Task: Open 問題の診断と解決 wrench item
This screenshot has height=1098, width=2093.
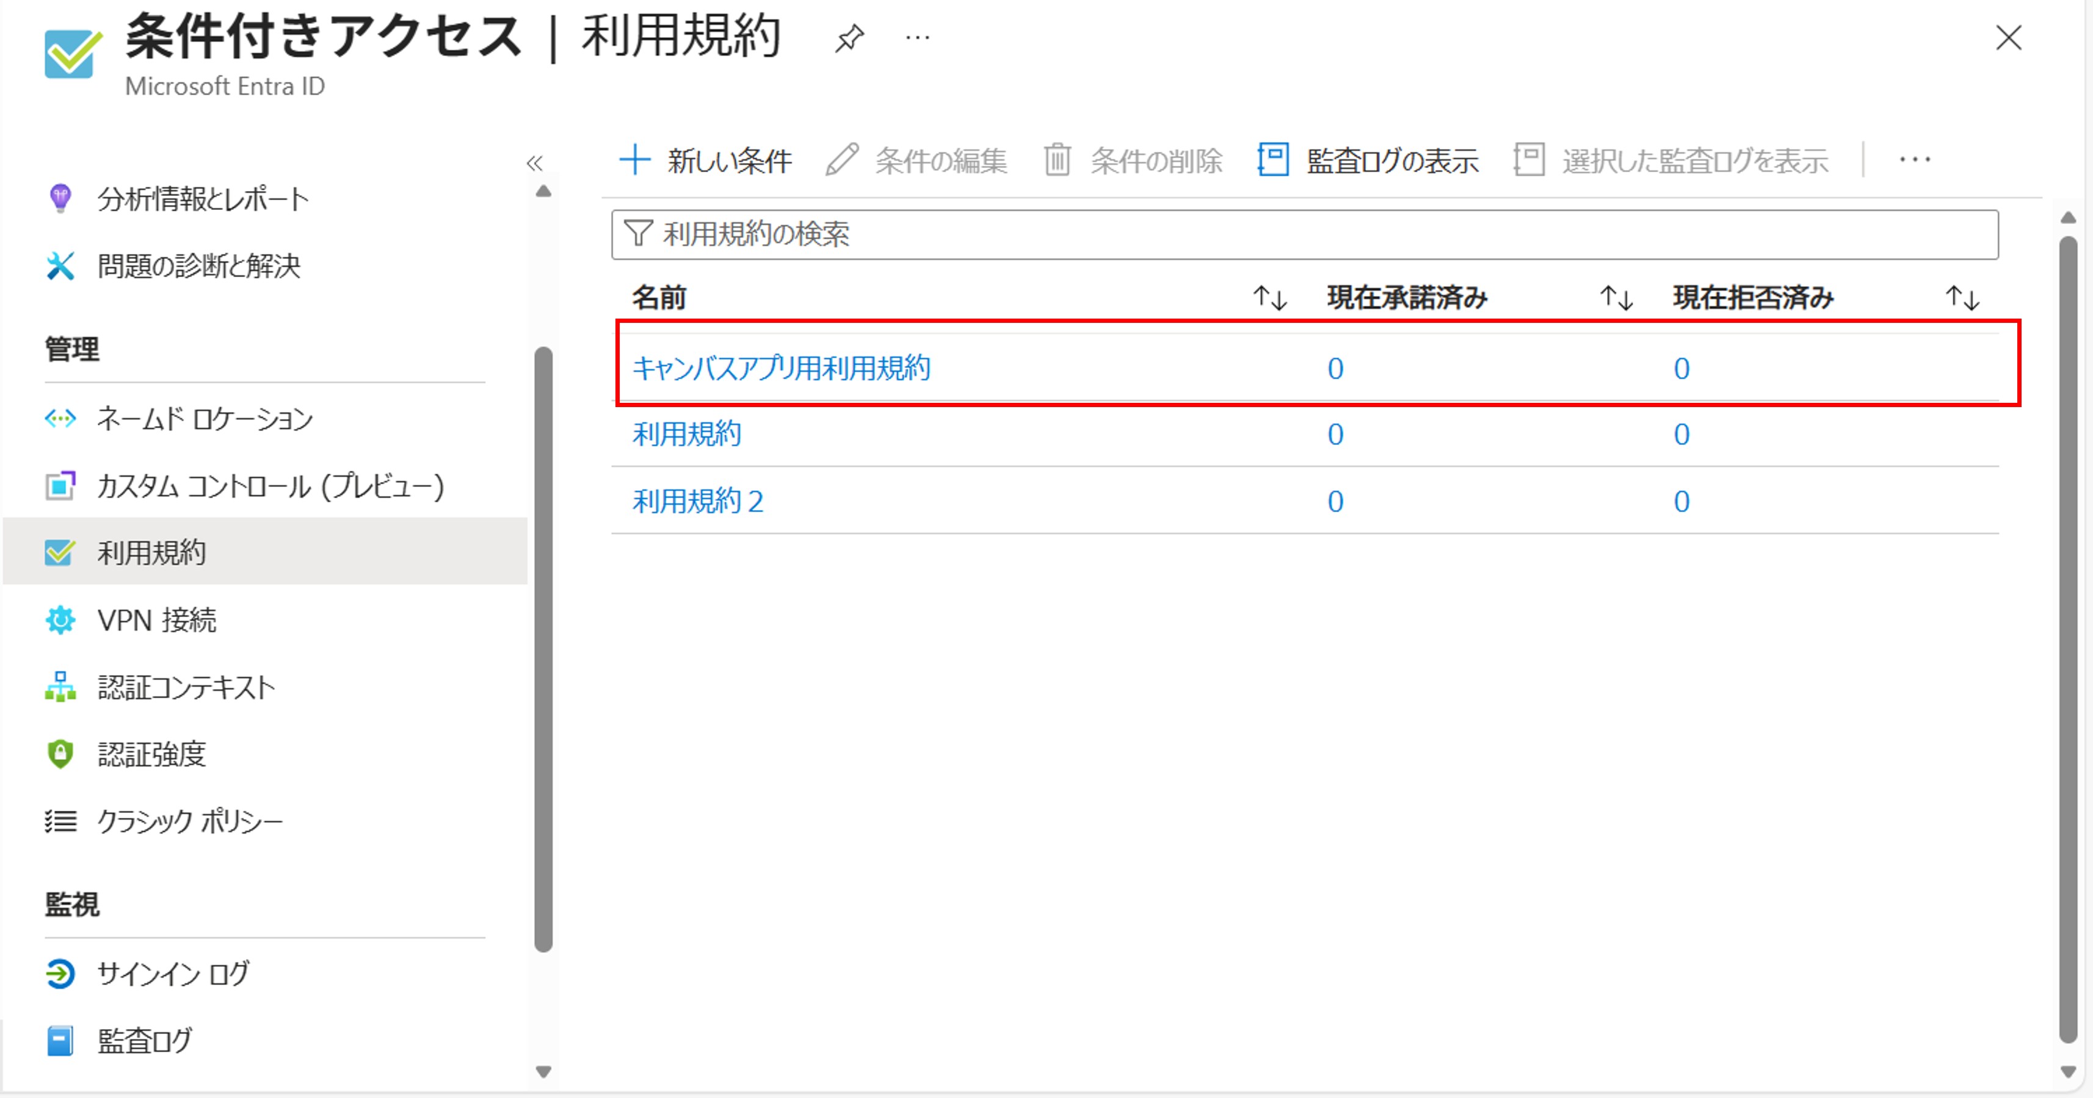Action: (x=198, y=265)
